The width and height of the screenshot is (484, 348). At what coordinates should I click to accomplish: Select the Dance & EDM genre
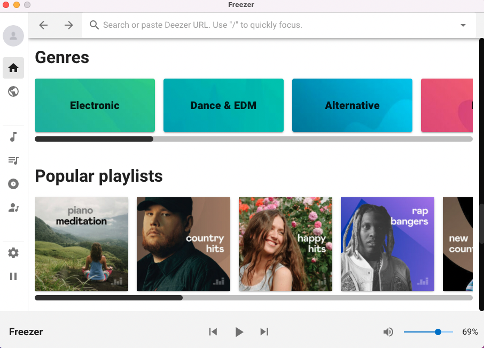coord(223,105)
